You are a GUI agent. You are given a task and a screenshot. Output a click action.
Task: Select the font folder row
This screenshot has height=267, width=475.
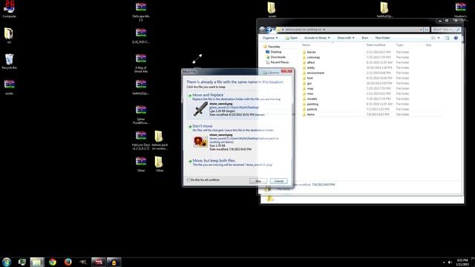(x=373, y=78)
